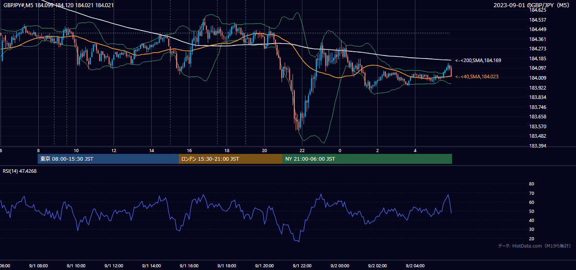576x270 pixels.
Task: Click price axis value 183.482
Action: (x=537, y=136)
